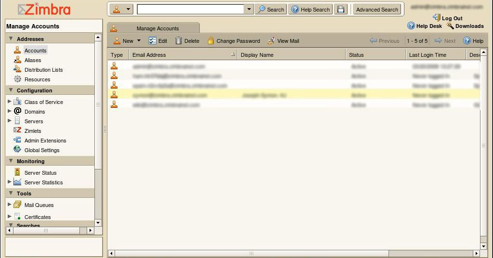Collapse the Addresses section

[11, 39]
